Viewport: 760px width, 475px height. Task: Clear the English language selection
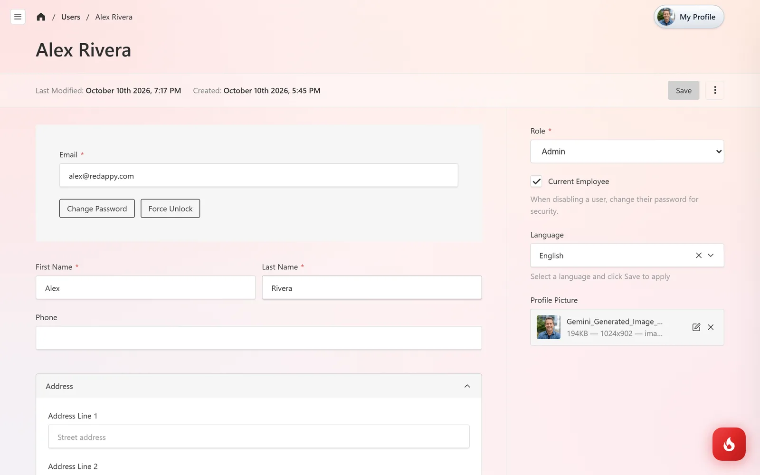point(699,256)
